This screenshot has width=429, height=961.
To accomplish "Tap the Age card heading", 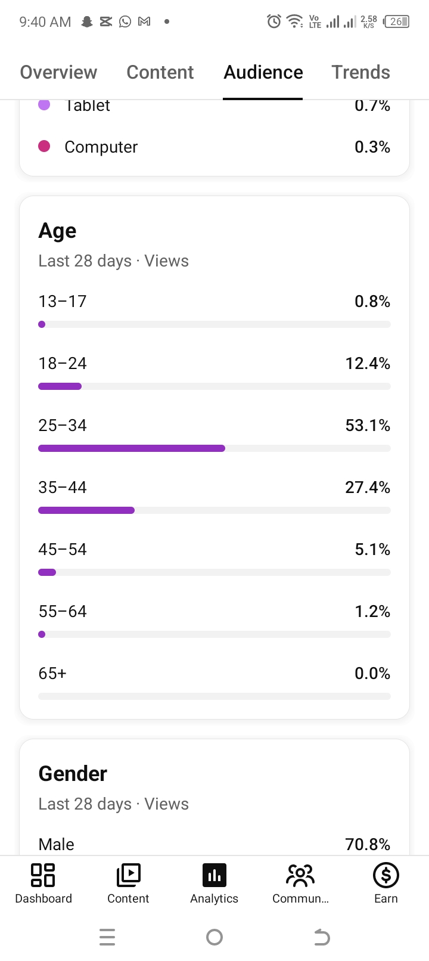I will click(x=57, y=231).
